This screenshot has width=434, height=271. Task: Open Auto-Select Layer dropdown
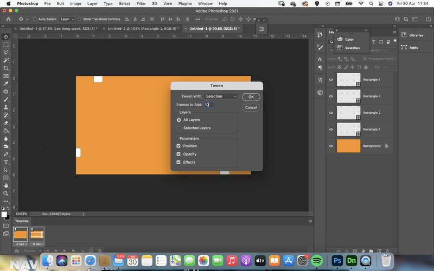(x=67, y=19)
